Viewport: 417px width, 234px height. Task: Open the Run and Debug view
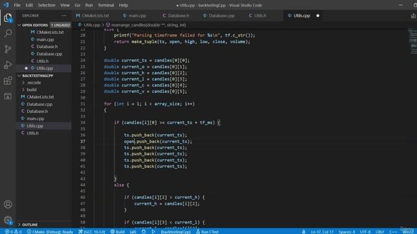point(8,65)
